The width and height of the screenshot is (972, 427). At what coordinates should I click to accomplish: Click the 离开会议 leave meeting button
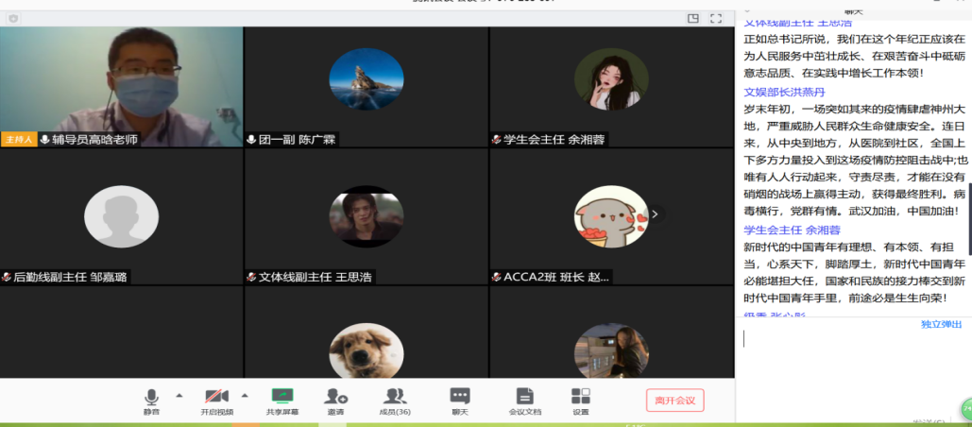[675, 401]
